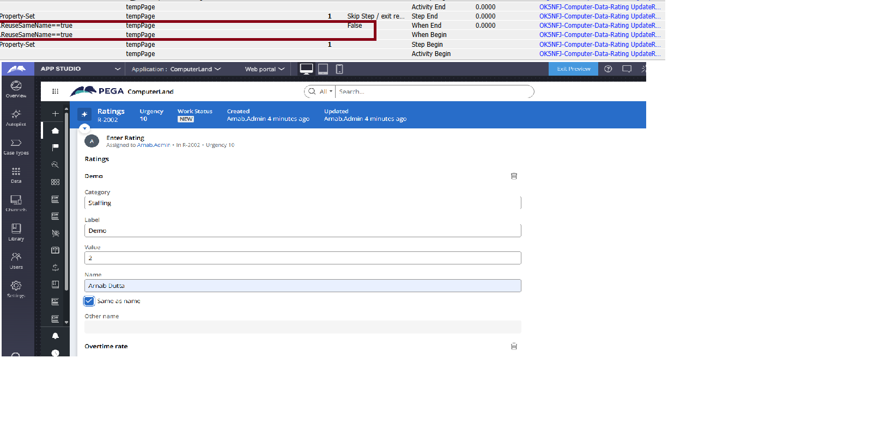The image size is (869, 444).
Task: Open the help question mark icon
Action: coord(609,69)
